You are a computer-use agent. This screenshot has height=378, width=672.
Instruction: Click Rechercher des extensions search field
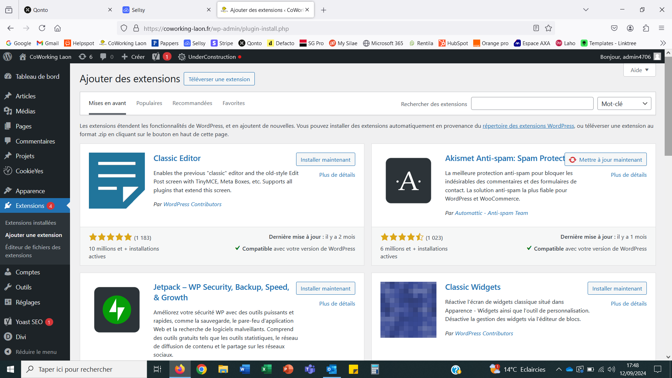point(532,104)
